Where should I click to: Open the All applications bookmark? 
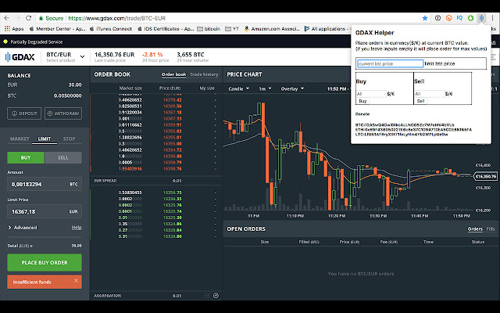[x=325, y=29]
